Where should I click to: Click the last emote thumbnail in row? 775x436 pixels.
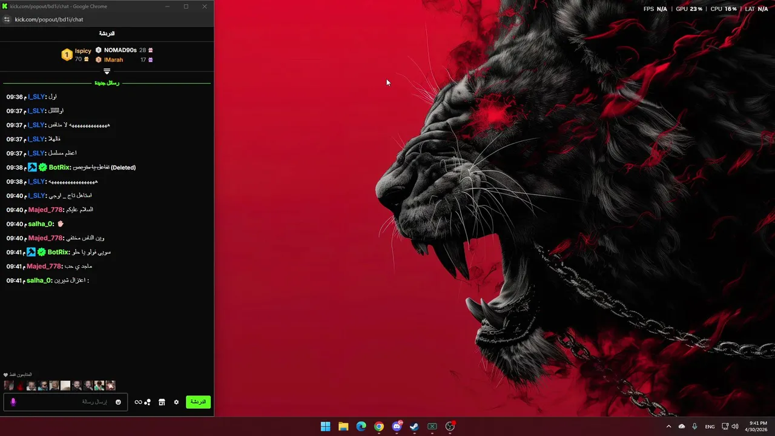point(110,386)
